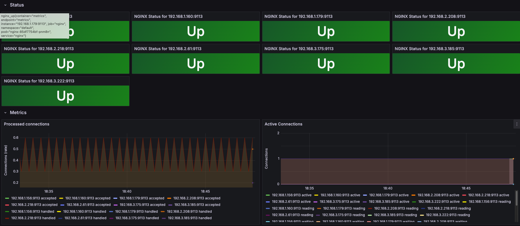Open color swatch for 192.168.2.208:9113 handled
This screenshot has width=520, height=226.
[x=163, y=212]
